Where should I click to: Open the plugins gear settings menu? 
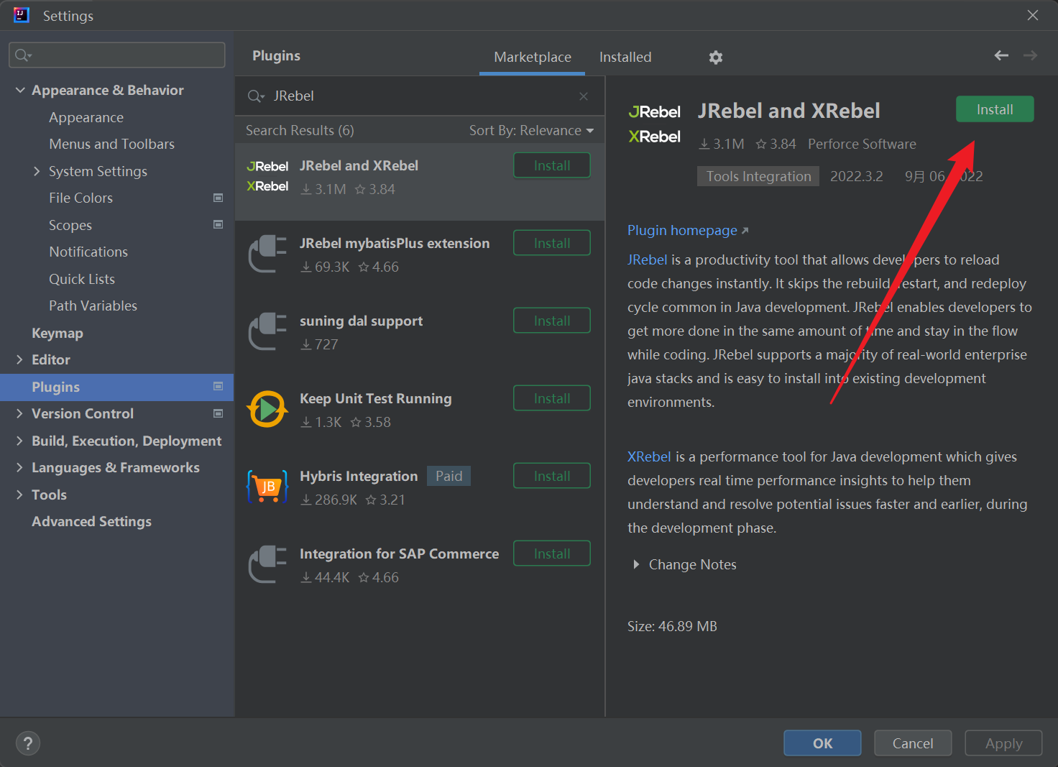(715, 58)
